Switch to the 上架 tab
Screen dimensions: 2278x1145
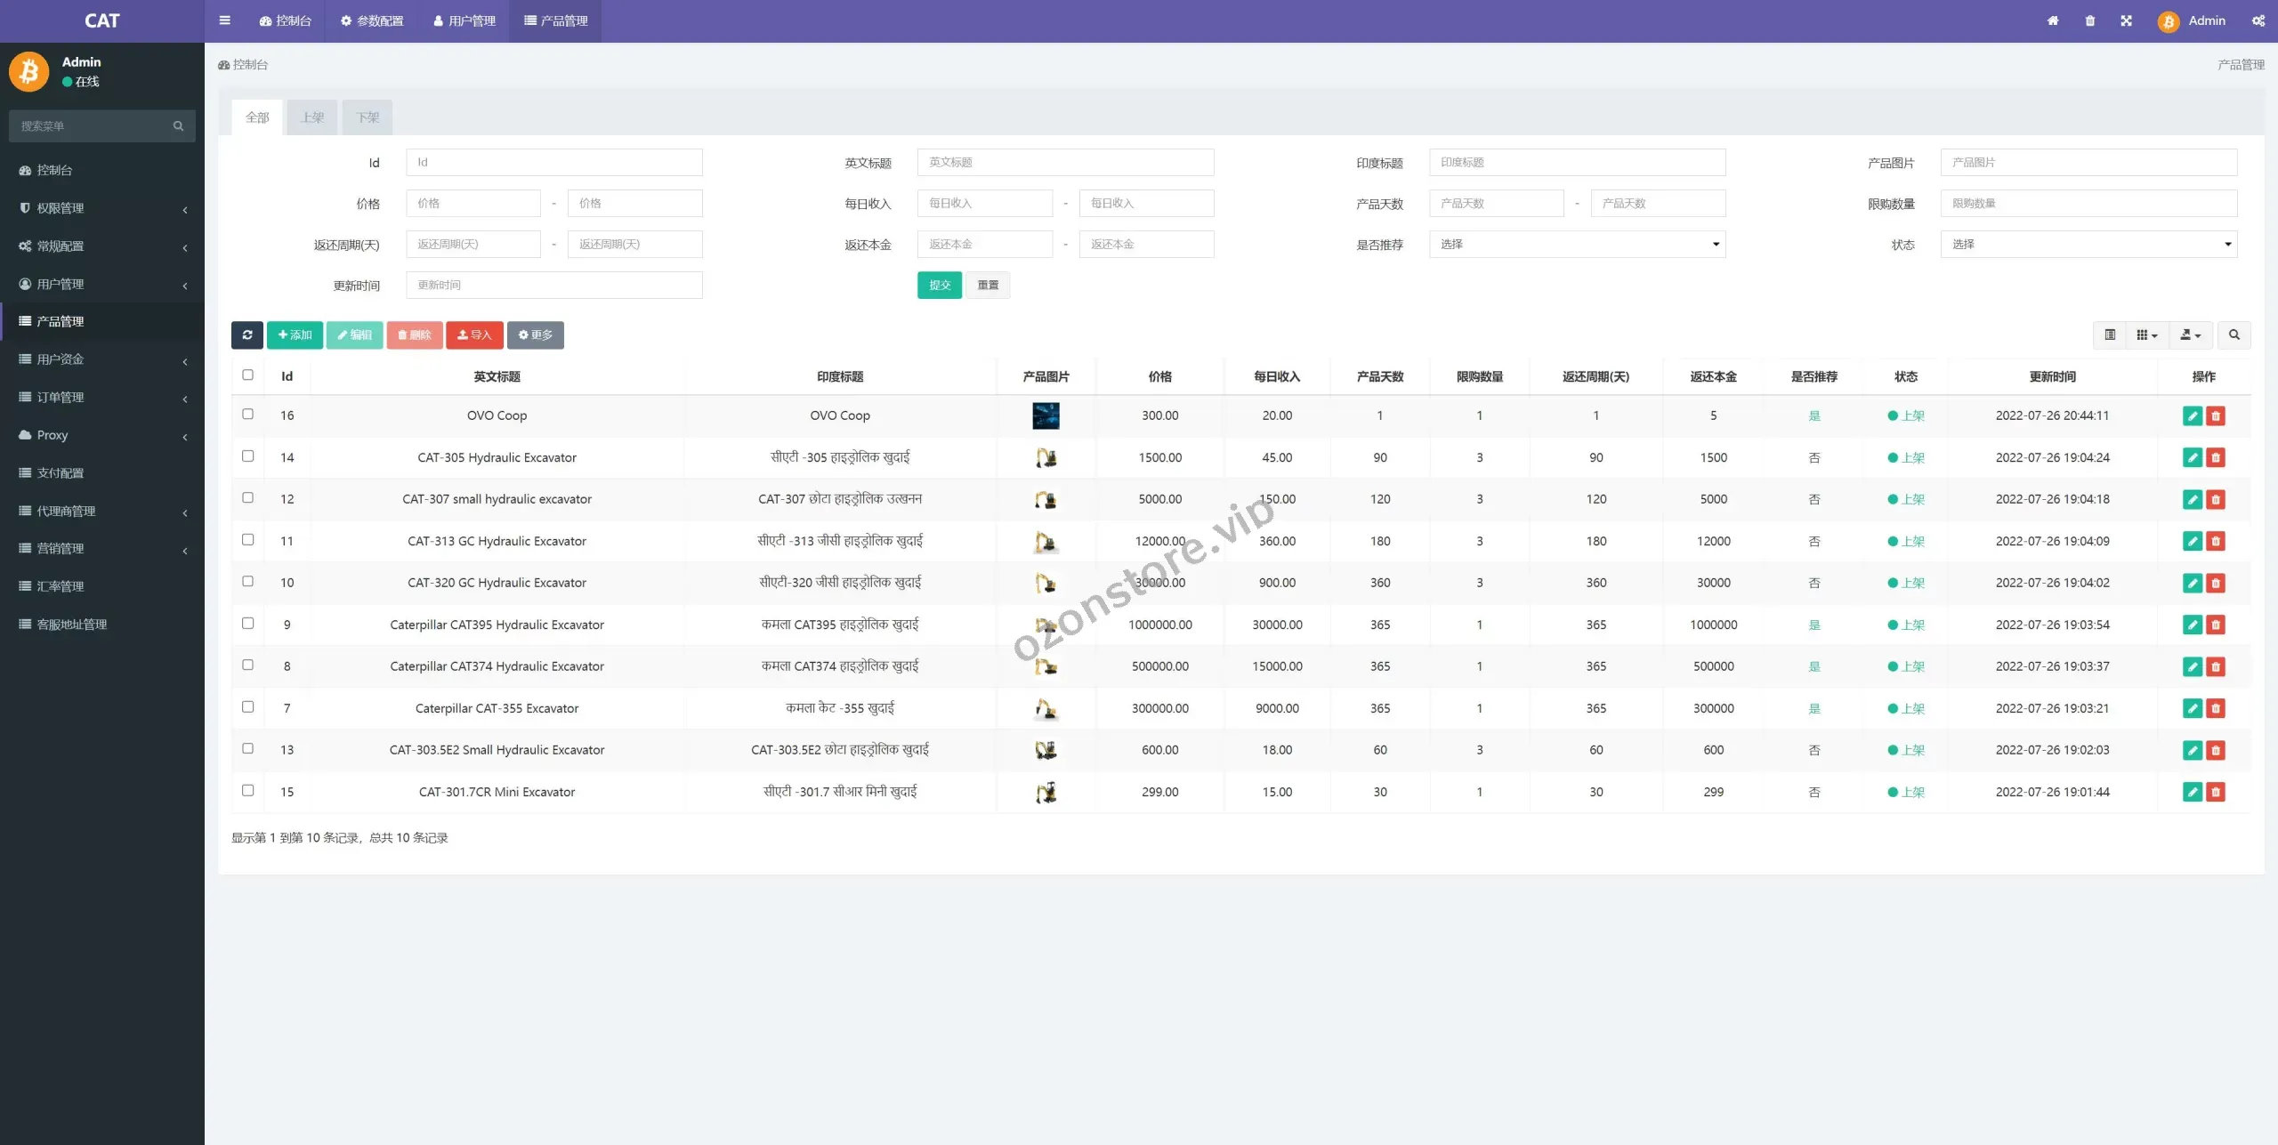(311, 117)
